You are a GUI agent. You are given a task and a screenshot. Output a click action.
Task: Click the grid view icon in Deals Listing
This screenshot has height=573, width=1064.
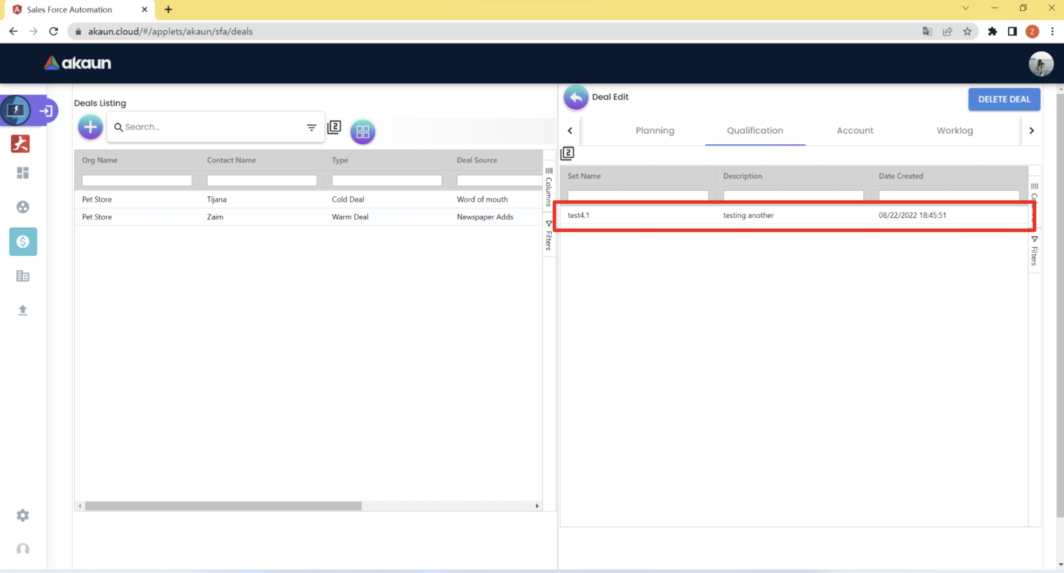point(362,131)
